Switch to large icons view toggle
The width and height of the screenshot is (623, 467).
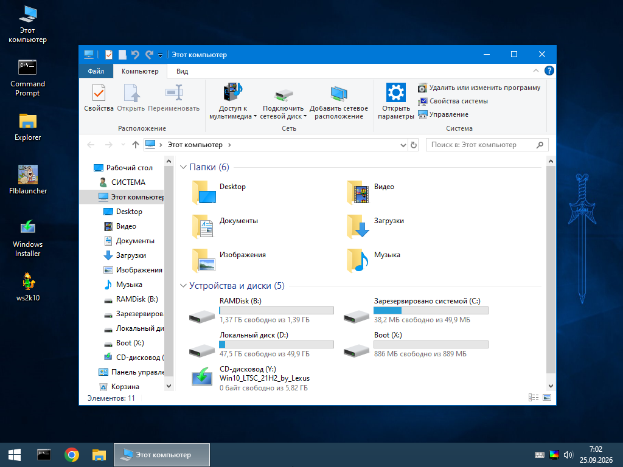click(x=547, y=398)
